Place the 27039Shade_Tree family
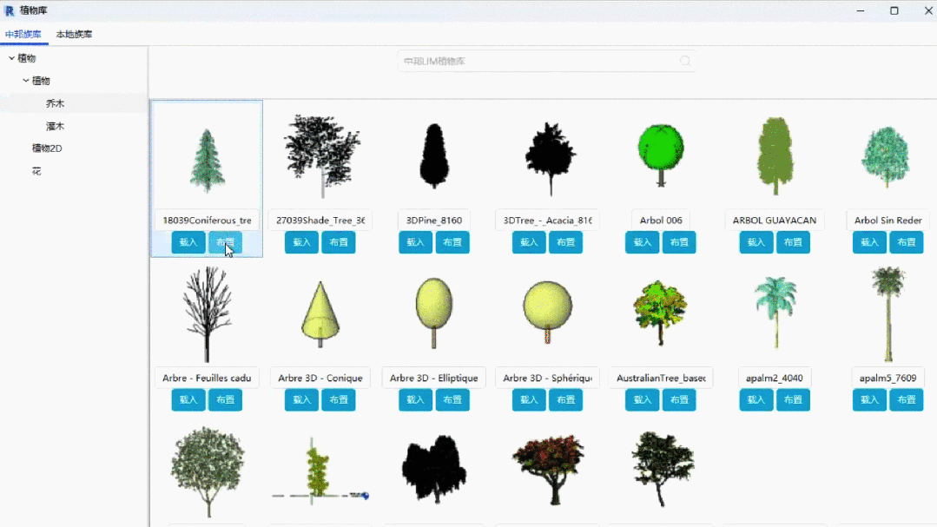 [x=339, y=242]
